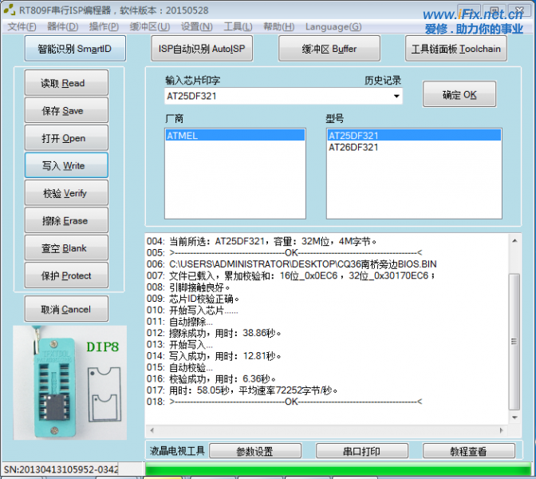The width and height of the screenshot is (536, 479).
Task: Click the Blank check button
Action: 66,247
